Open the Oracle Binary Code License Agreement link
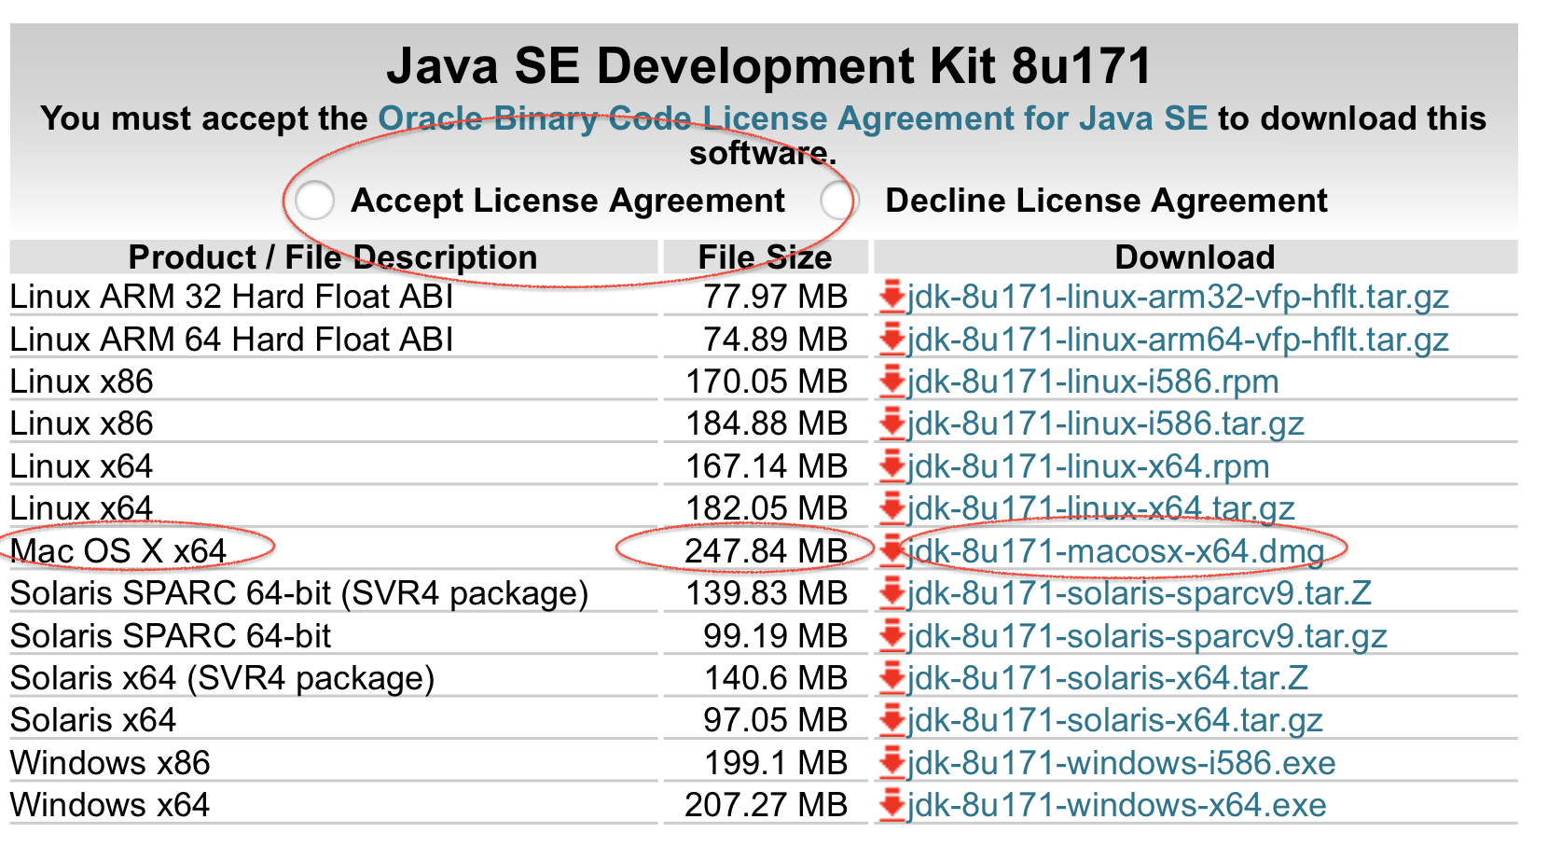Viewport: 1548px width, 847px height. (x=793, y=118)
